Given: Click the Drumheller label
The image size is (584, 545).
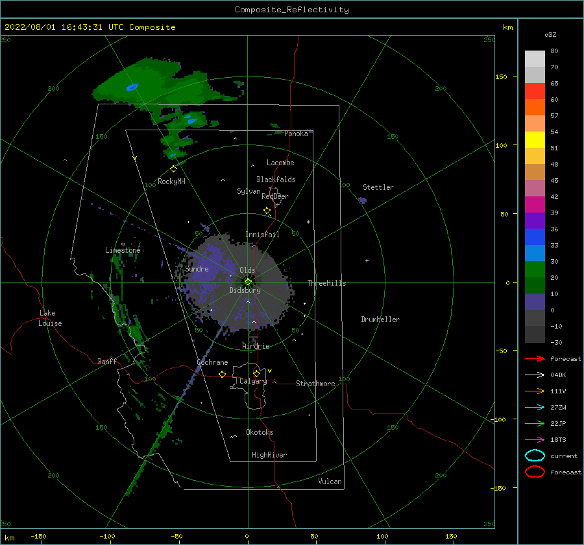Looking at the screenshot, I should [380, 319].
